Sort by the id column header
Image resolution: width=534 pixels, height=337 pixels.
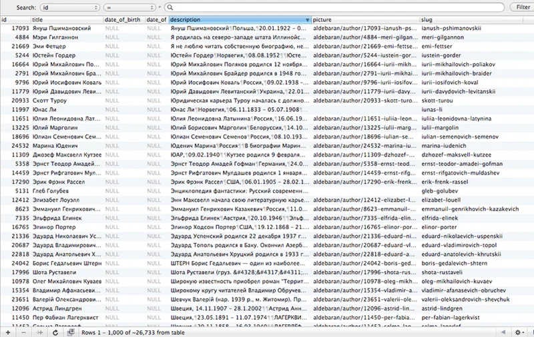pyautogui.click(x=15, y=20)
